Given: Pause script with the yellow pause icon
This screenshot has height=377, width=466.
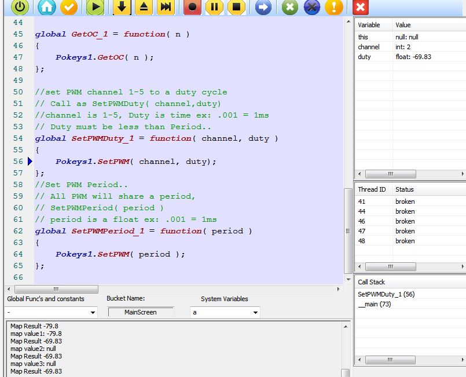Looking at the screenshot, I should tap(214, 7).
